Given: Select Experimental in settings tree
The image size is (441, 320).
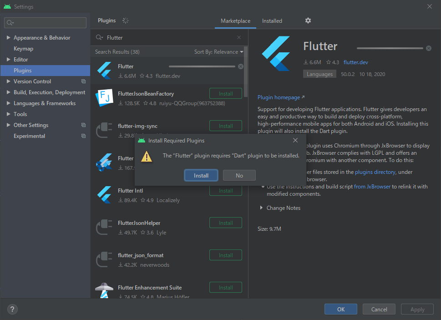Looking at the screenshot, I should 29,136.
